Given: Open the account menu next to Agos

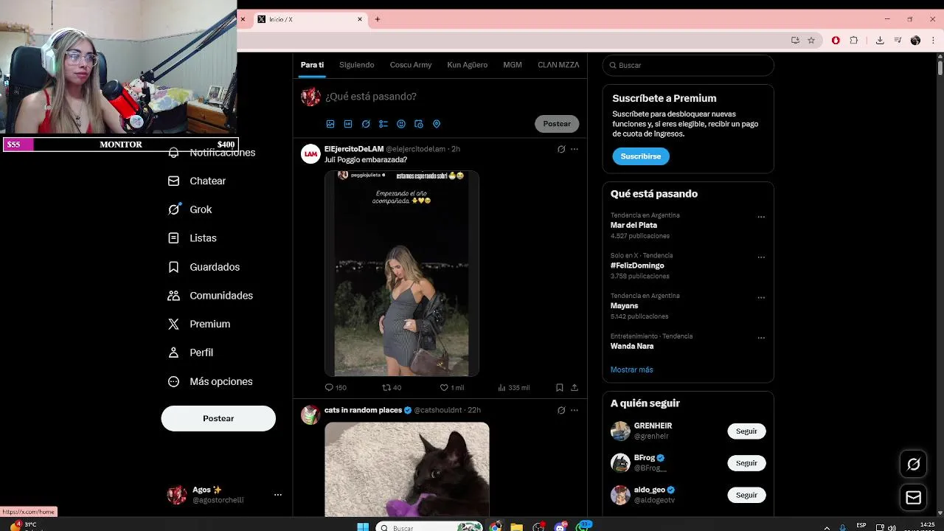Looking at the screenshot, I should pyautogui.click(x=278, y=495).
